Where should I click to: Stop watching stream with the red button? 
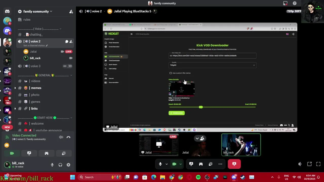234,164
